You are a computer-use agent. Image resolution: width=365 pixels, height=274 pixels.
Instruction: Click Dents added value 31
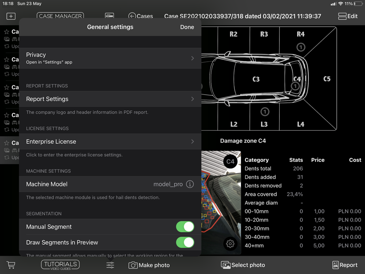(300, 177)
